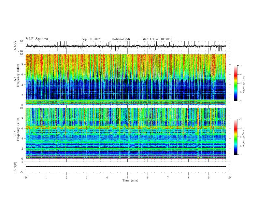Select the date text "Sep. 10, 2025"
Image resolution: width=258 pixels, height=199 pixels.
pos(91,39)
